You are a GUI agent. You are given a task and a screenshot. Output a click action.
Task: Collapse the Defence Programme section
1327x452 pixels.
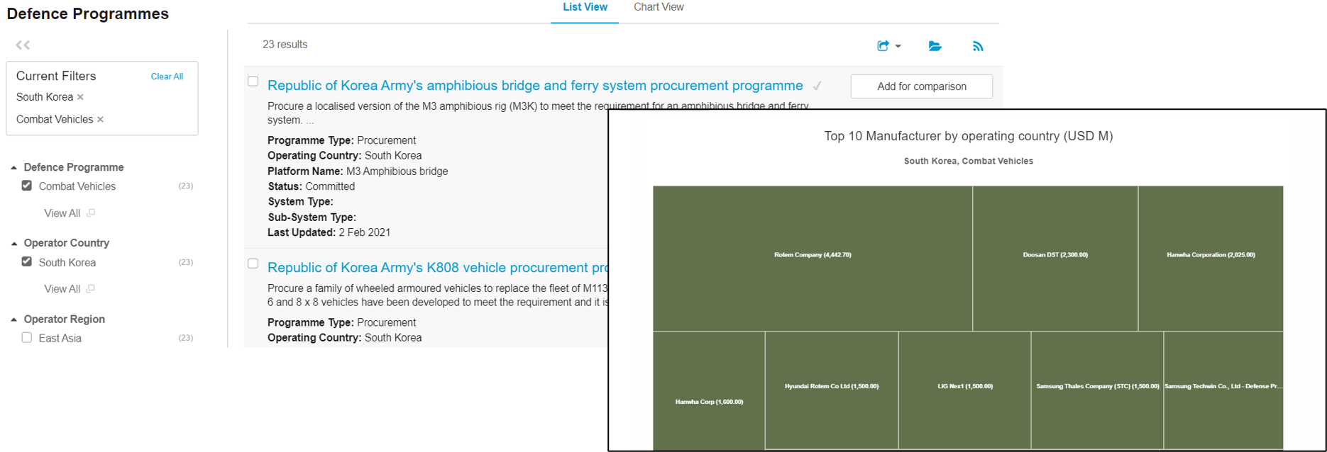click(x=14, y=168)
